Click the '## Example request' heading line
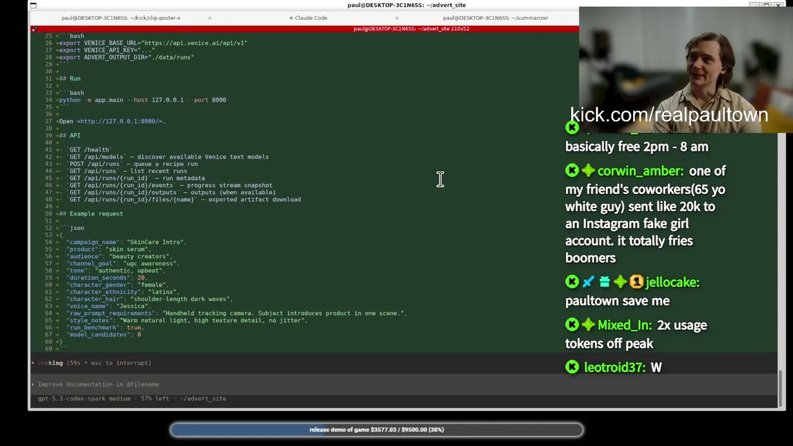 [90, 214]
